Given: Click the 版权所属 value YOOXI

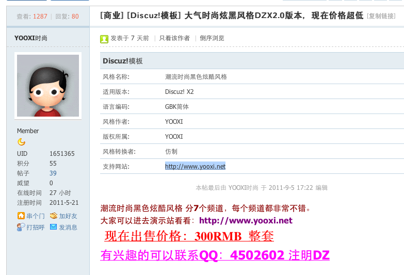Looking at the screenshot, I should (174, 137).
